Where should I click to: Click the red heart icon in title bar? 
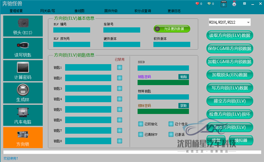coord(197,4)
